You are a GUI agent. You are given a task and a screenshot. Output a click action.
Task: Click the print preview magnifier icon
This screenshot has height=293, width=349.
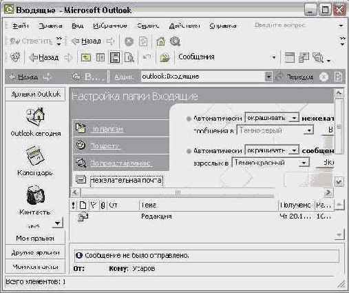(129, 57)
